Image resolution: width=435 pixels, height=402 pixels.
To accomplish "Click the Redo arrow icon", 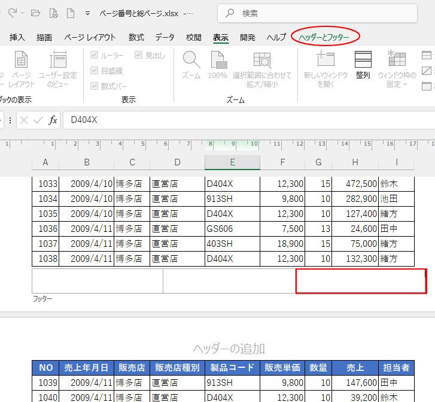I will [x=13, y=13].
